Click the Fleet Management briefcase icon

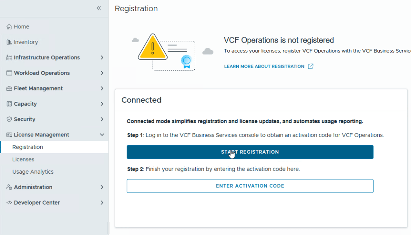click(x=9, y=89)
